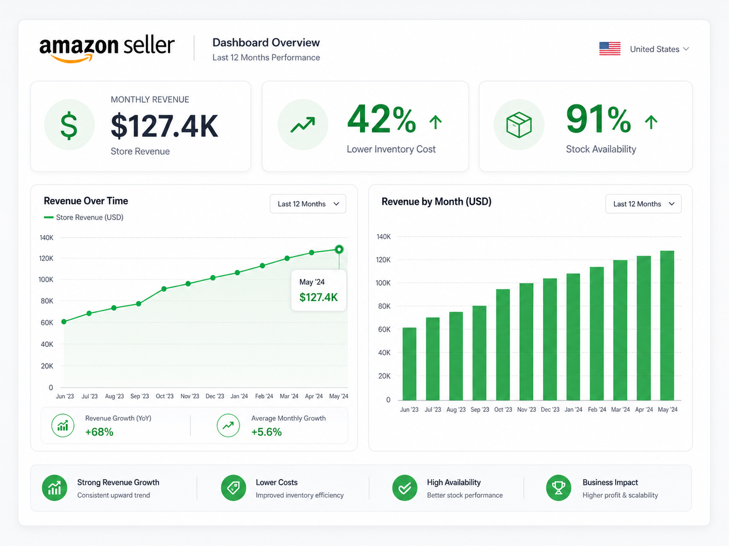Click the dollar sign revenue icon
Image resolution: width=729 pixels, height=546 pixels.
(69, 125)
